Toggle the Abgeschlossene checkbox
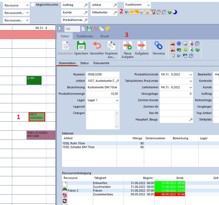This screenshot has height=205, width=219. 33,5
